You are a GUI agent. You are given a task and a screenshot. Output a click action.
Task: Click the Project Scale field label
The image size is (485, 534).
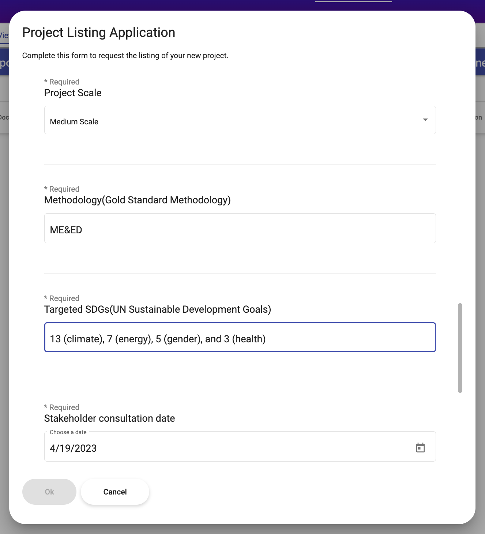pyautogui.click(x=73, y=93)
